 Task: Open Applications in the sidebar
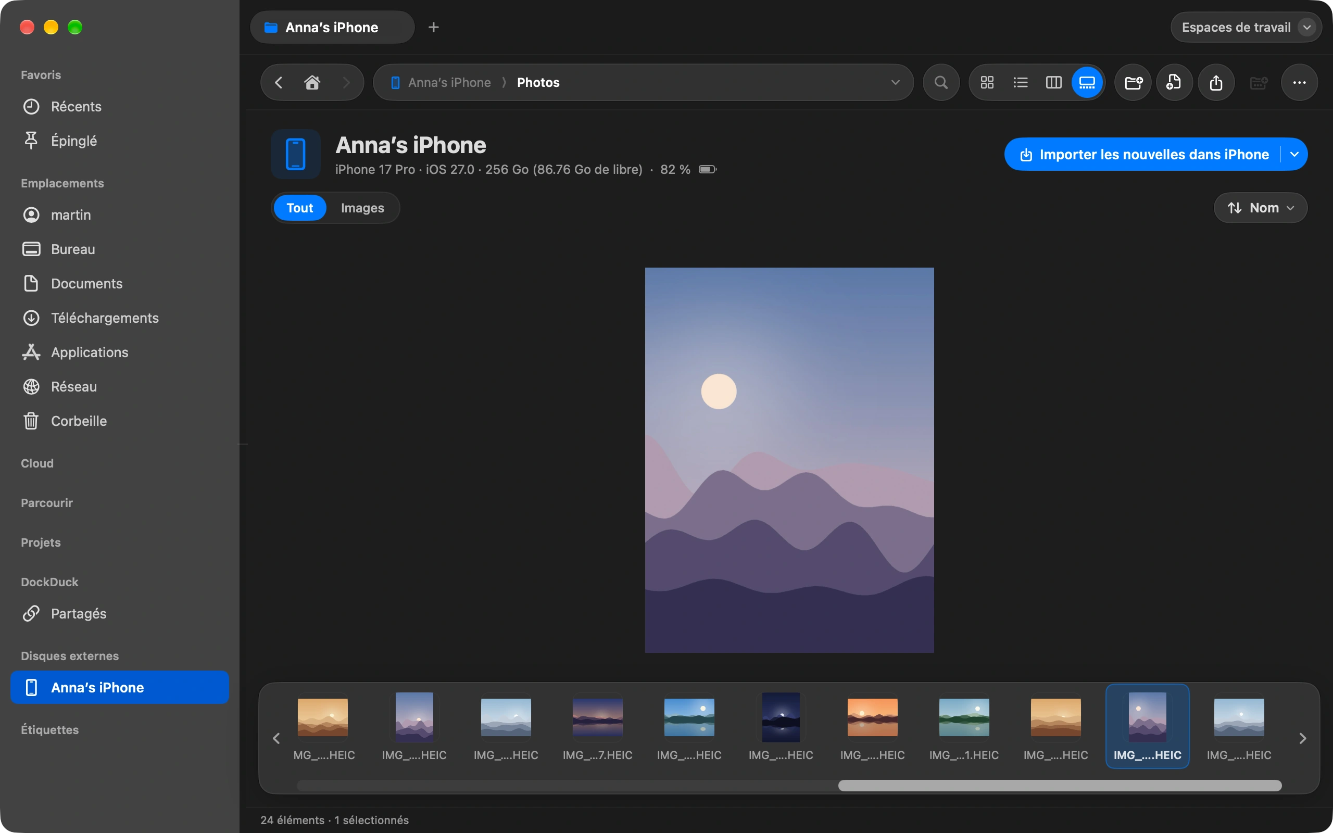[x=120, y=352]
